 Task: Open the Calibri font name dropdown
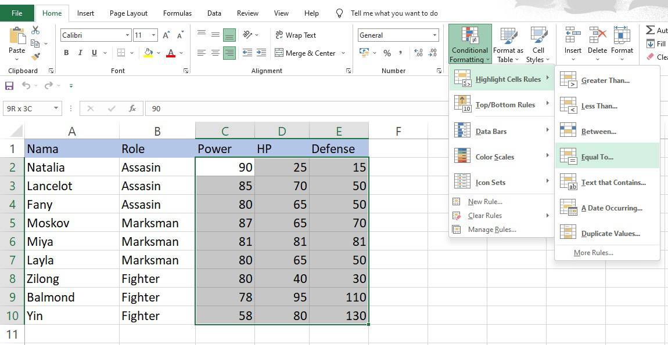click(x=127, y=35)
